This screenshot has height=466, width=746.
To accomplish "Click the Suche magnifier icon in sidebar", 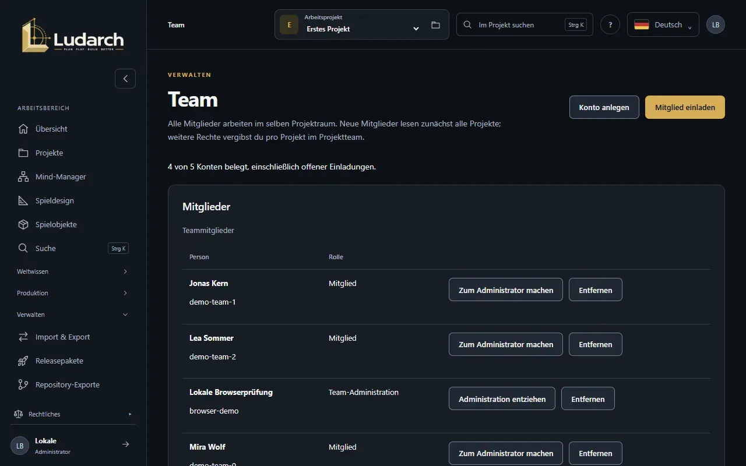I will coord(23,248).
